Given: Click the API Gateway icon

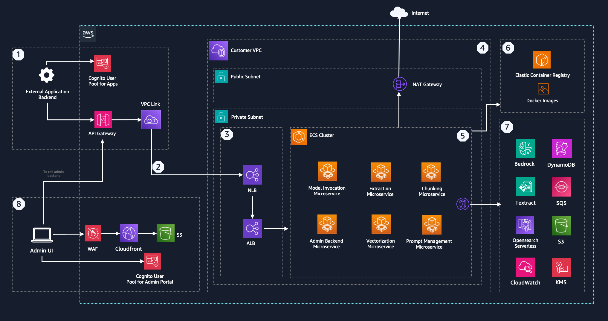Looking at the screenshot, I should point(103,120).
